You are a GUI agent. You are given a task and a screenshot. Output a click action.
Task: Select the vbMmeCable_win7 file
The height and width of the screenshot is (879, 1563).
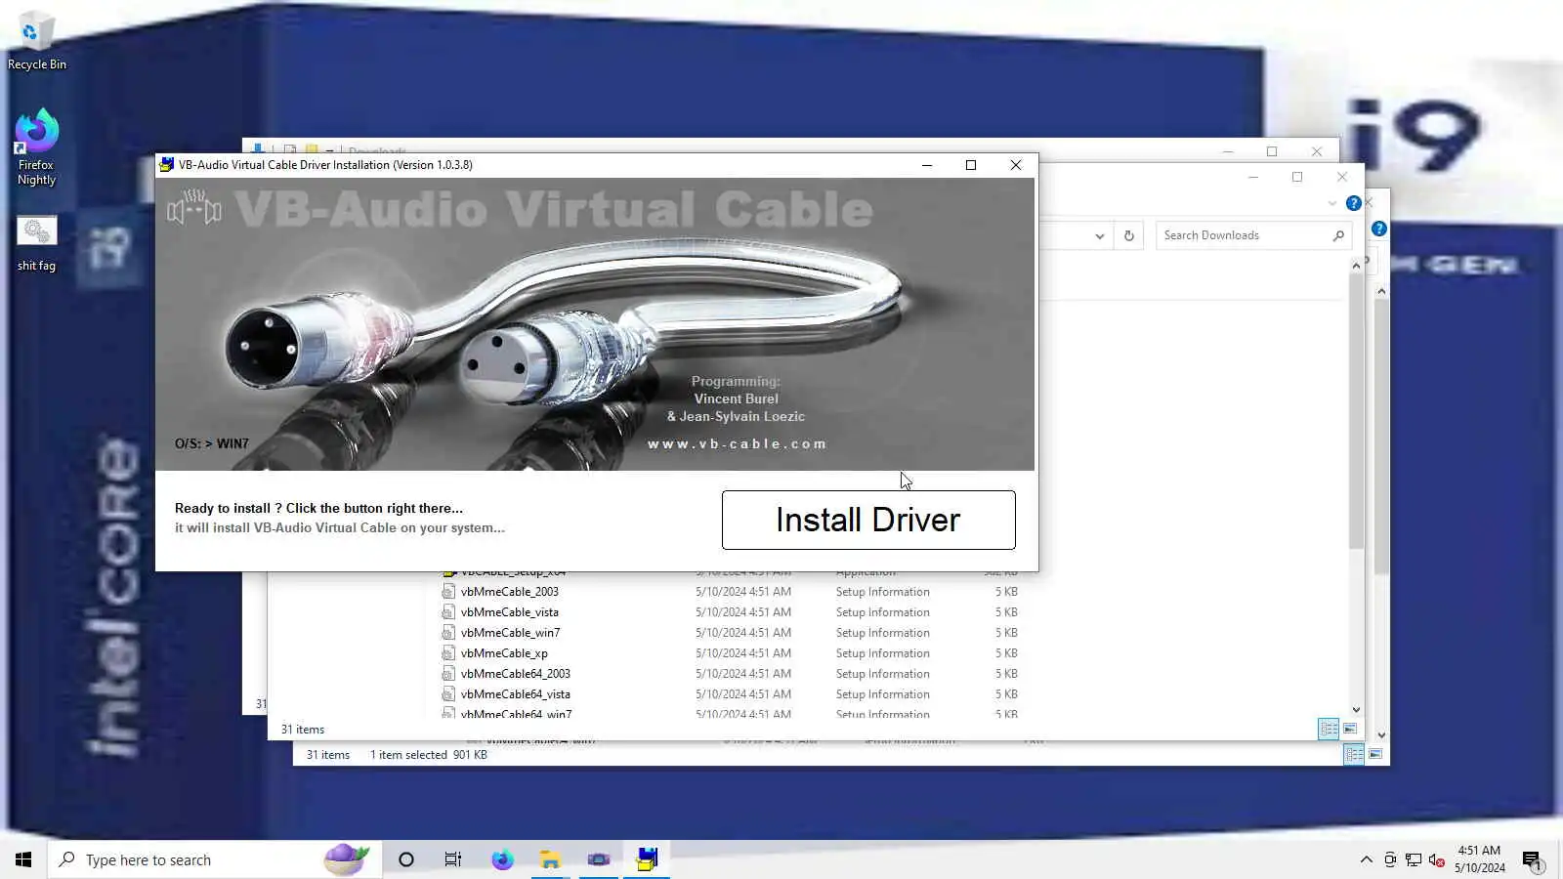(x=511, y=633)
